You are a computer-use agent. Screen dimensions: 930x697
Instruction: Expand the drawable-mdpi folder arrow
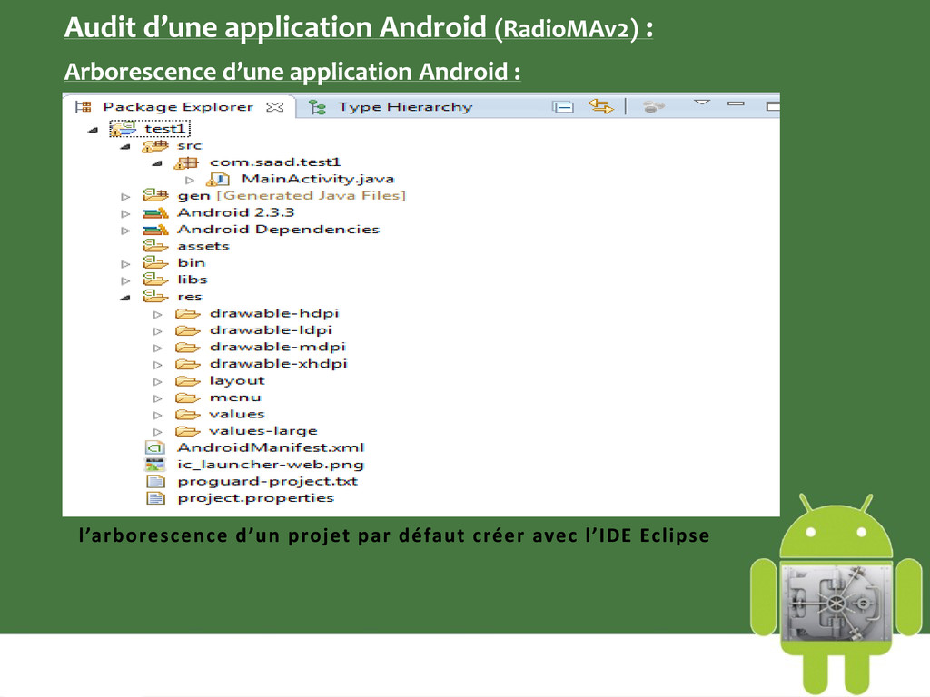(x=158, y=348)
